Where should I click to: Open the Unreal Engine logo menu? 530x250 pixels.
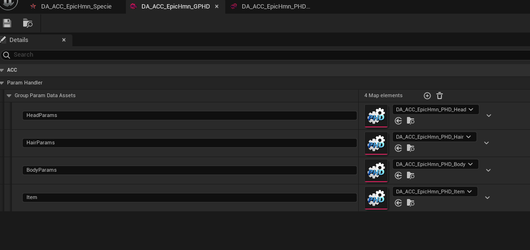[8, 4]
